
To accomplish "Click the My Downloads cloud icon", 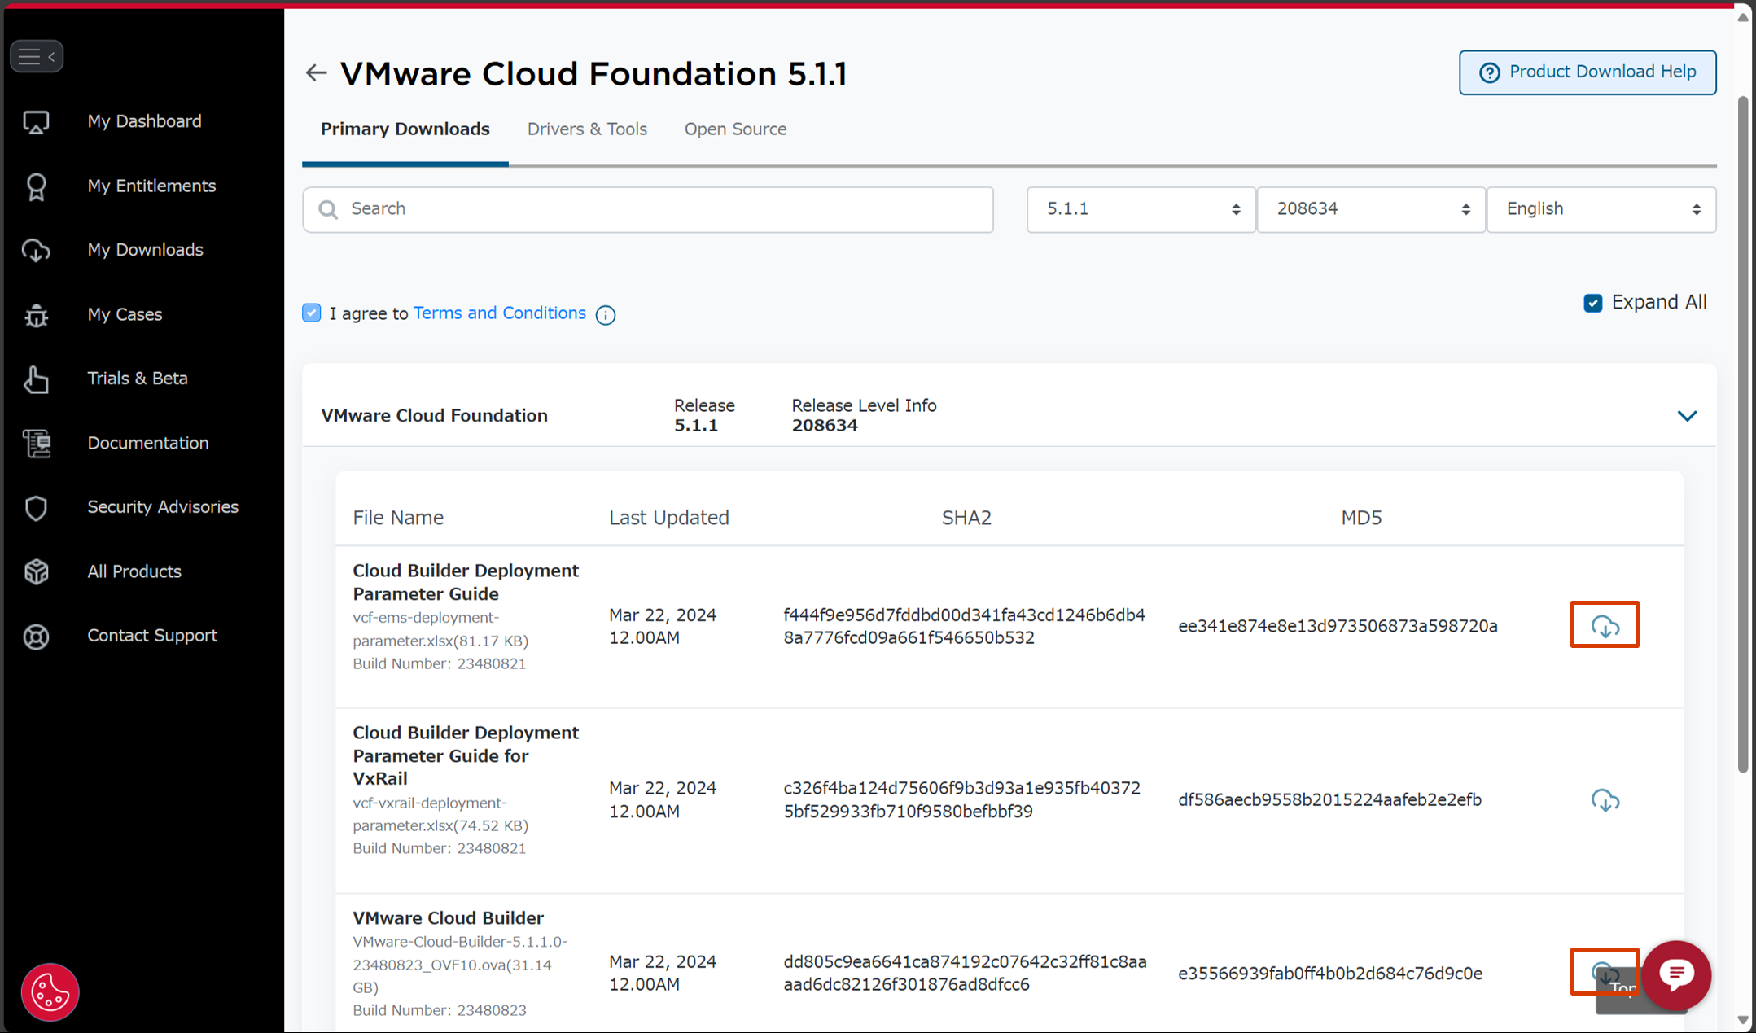I will pos(36,251).
